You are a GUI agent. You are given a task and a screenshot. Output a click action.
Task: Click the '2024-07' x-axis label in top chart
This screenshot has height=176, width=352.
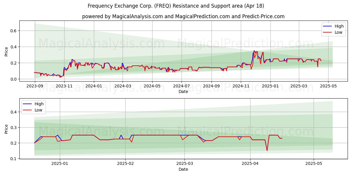pyautogui.click(x=181, y=86)
